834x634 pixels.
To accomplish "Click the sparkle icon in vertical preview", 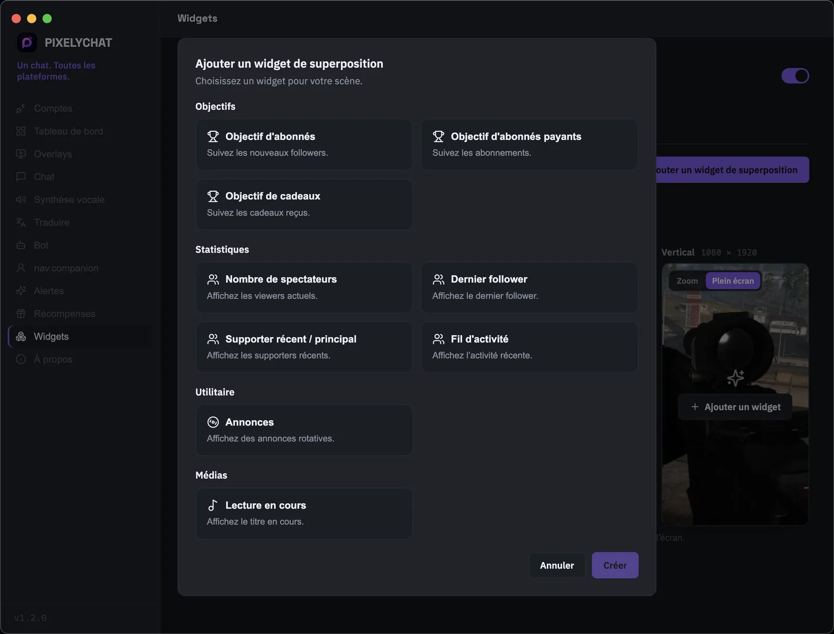I will pyautogui.click(x=735, y=377).
